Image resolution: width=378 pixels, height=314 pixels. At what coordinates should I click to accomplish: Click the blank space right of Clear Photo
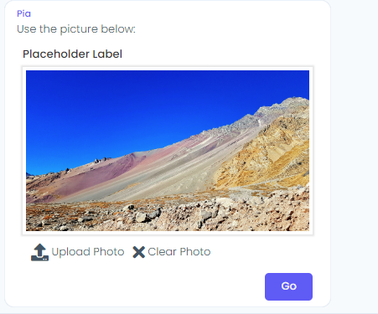(261, 252)
